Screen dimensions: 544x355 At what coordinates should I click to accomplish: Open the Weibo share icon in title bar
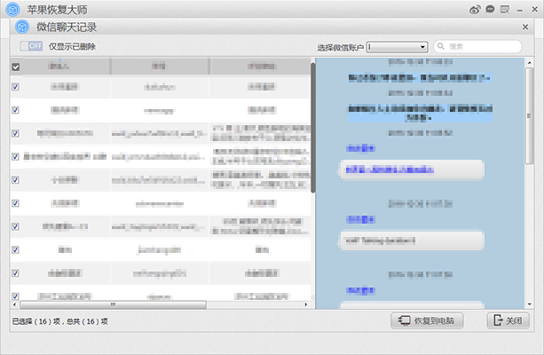click(475, 10)
